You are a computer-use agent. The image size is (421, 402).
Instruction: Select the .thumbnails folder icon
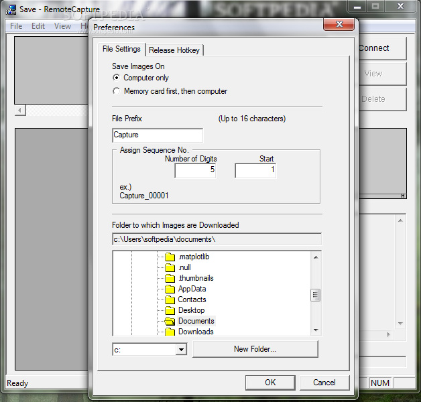pos(170,278)
